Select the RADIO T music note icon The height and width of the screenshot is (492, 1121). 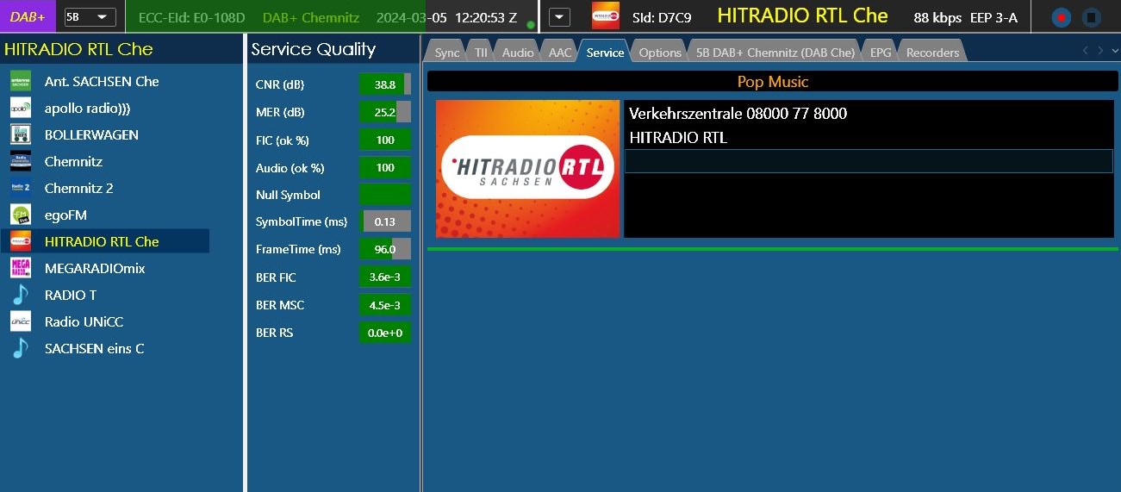(21, 295)
